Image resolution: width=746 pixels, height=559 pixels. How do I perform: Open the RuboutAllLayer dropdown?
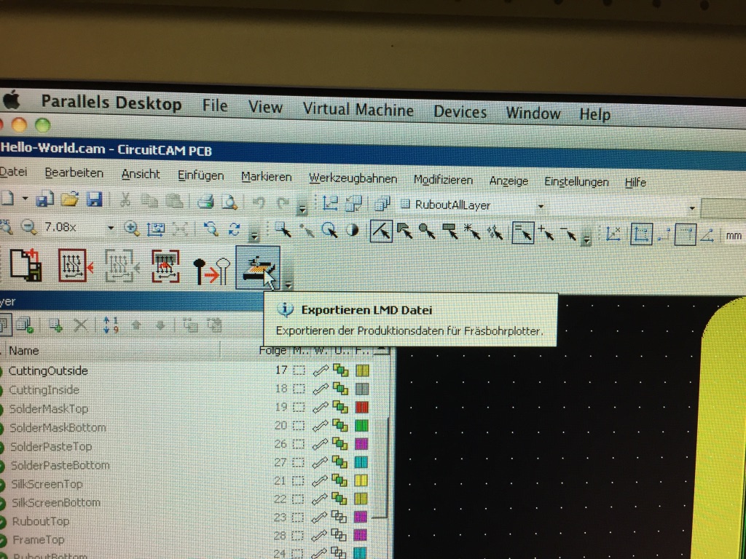(x=541, y=206)
